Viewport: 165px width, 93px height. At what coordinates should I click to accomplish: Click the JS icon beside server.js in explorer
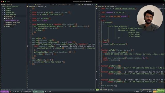4,26
